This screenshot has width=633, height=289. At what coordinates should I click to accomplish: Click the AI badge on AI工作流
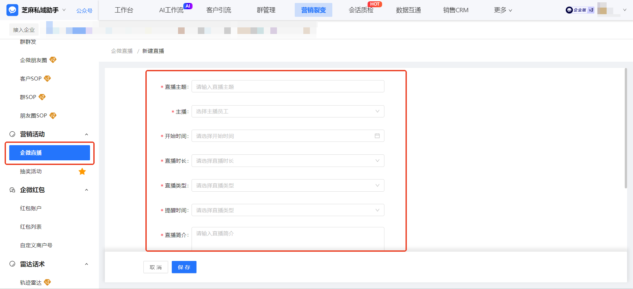188,6
